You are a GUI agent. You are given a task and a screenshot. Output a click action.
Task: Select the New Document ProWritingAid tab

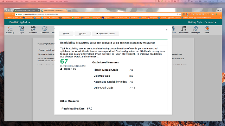(53, 10)
